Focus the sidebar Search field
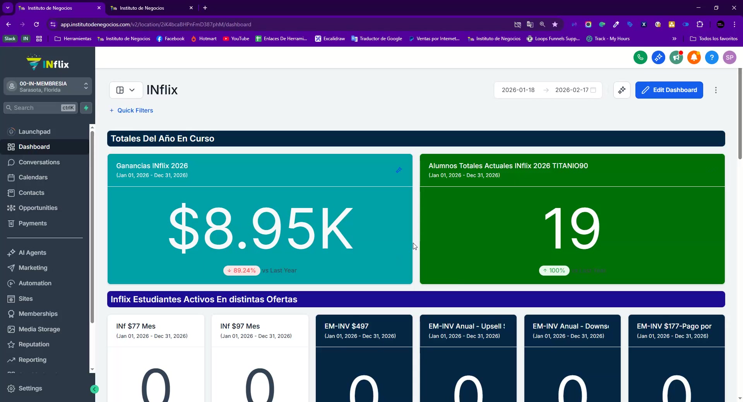The image size is (743, 402). click(x=41, y=108)
